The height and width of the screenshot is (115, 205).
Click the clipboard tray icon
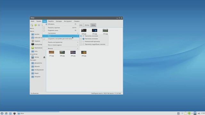(185, 113)
